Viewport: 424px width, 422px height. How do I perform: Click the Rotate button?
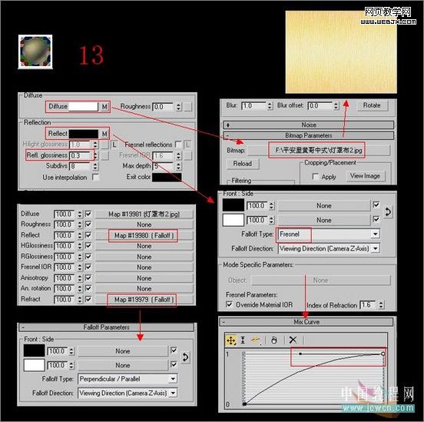coord(372,105)
